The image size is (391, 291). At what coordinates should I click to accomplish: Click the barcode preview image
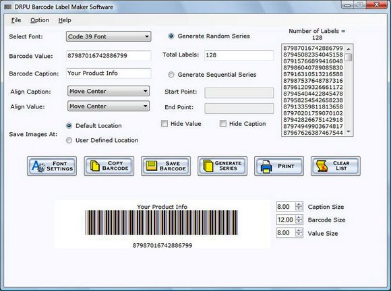(x=162, y=222)
